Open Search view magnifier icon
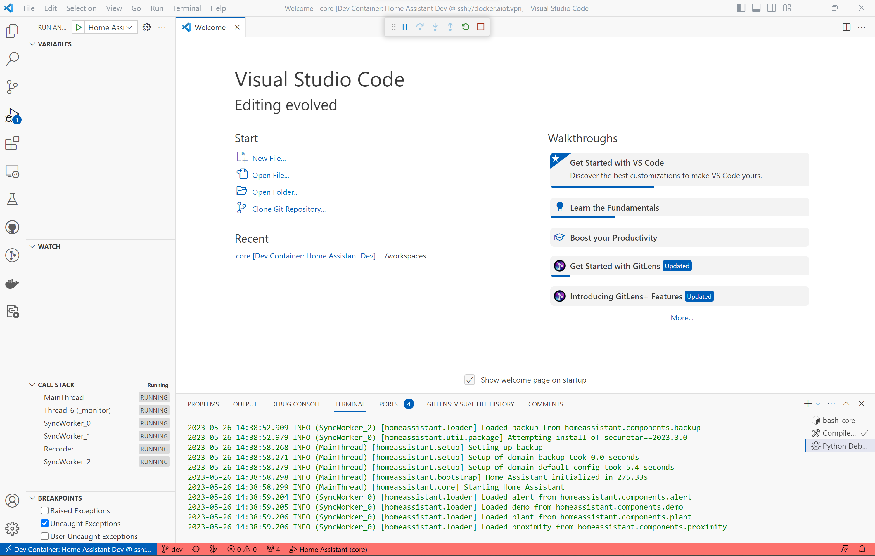The image size is (875, 556). [12, 58]
